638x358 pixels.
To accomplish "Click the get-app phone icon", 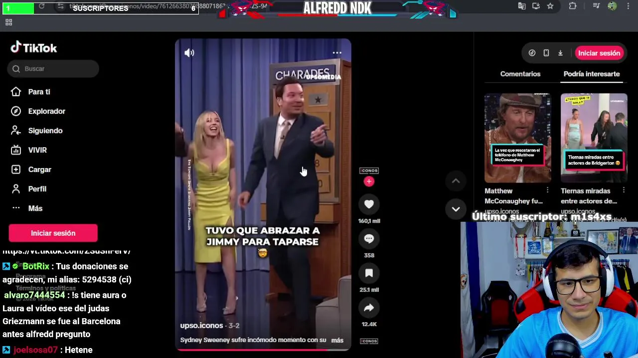I will click(546, 53).
